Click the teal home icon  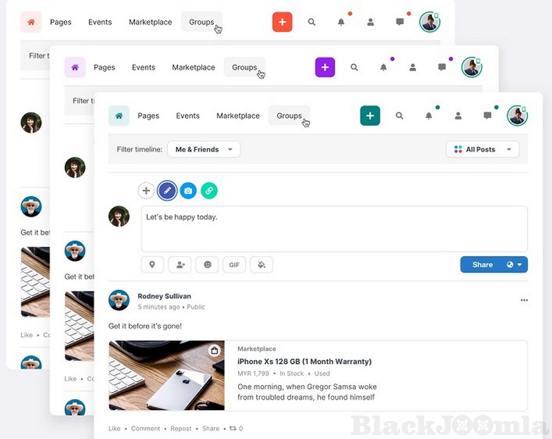[x=119, y=116]
